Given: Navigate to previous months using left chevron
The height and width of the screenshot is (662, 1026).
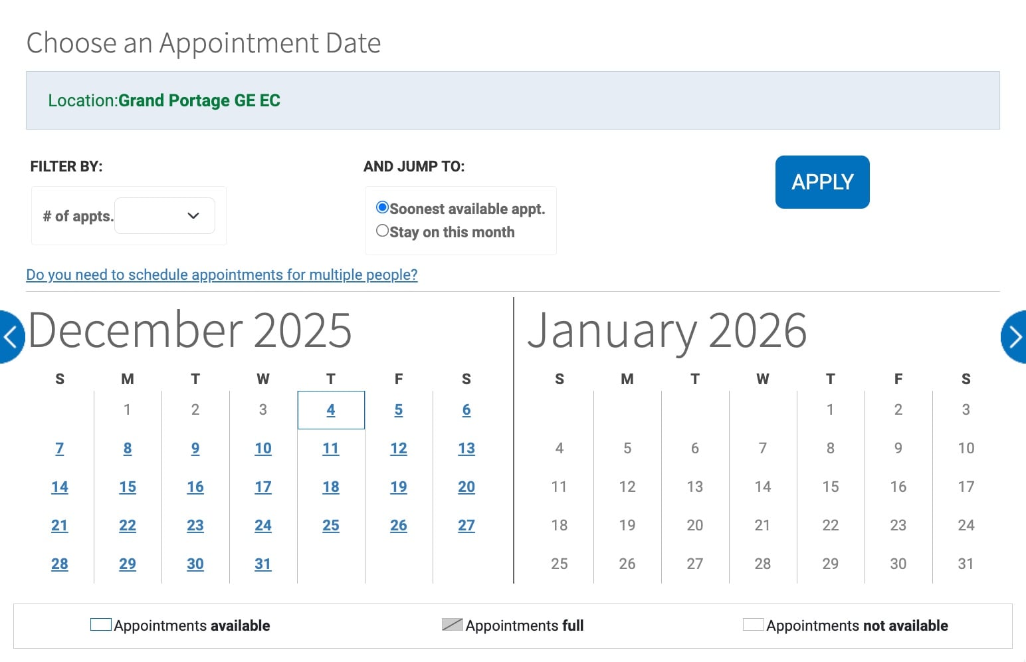Looking at the screenshot, I should tap(9, 337).
